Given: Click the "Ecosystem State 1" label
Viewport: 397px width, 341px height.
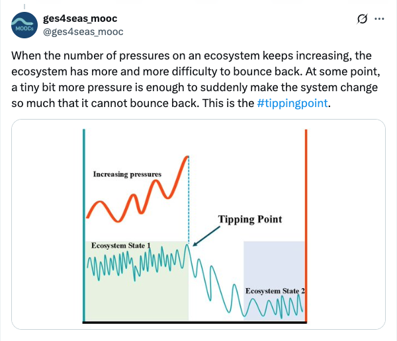Looking at the screenshot, I should [x=120, y=246].
